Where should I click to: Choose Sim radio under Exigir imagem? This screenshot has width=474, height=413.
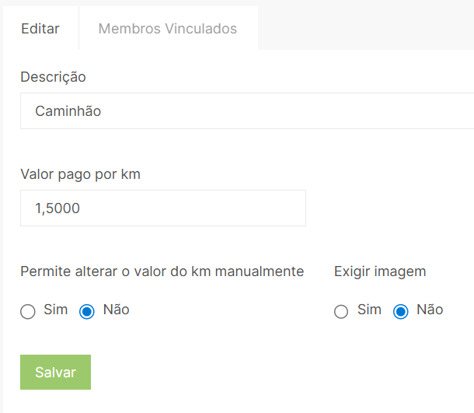(x=341, y=312)
